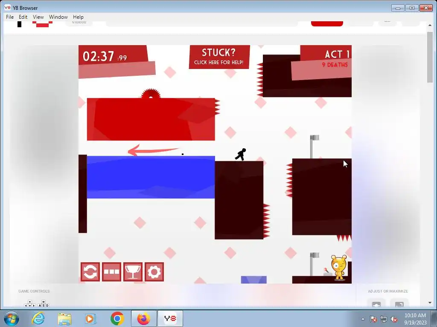Click the 02:37 game timer display
The image size is (437, 327).
pyautogui.click(x=105, y=57)
